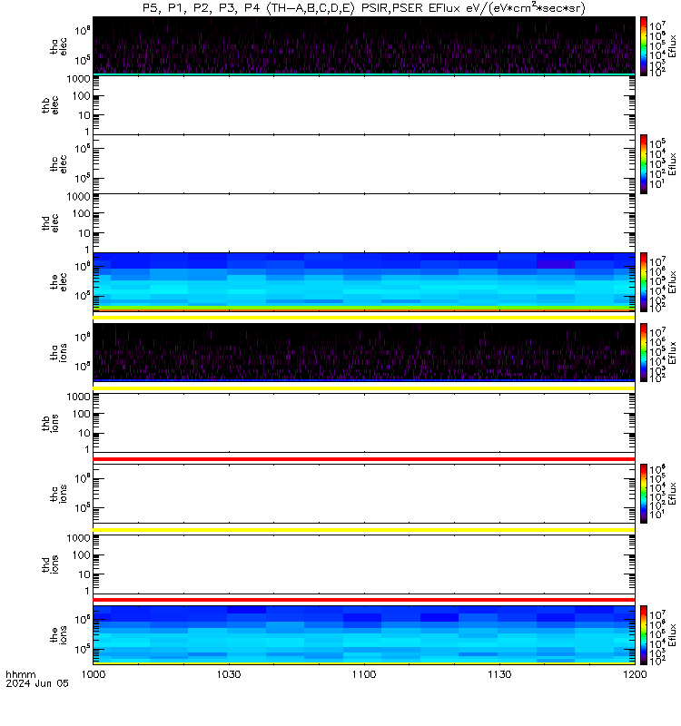681x726 pixels.
Task: Click inside the empty thd elec panel
Action: pyautogui.click(x=364, y=223)
